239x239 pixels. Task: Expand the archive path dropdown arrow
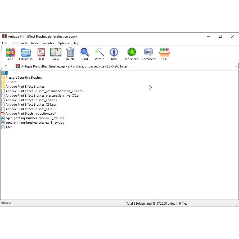coord(236,66)
